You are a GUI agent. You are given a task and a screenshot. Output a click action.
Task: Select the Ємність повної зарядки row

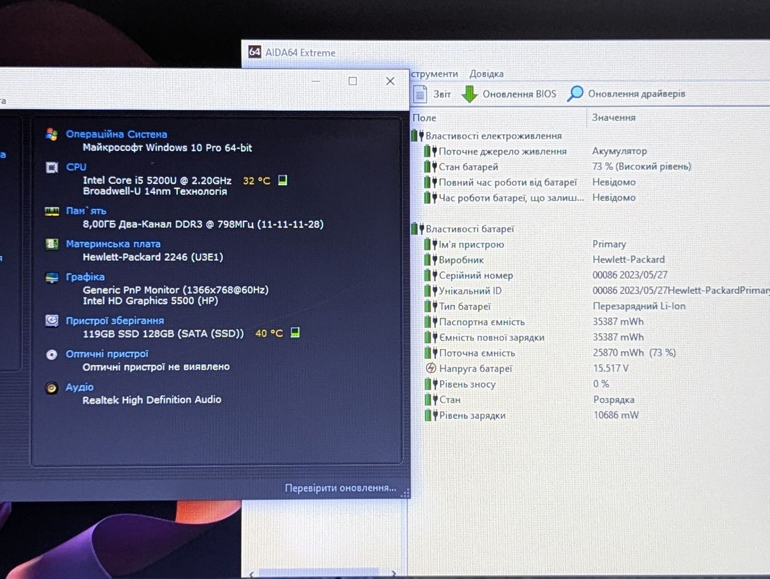590,337
